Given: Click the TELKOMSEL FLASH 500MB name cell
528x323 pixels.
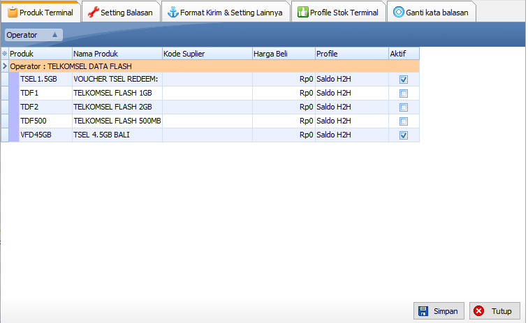Looking at the screenshot, I should (x=117, y=121).
